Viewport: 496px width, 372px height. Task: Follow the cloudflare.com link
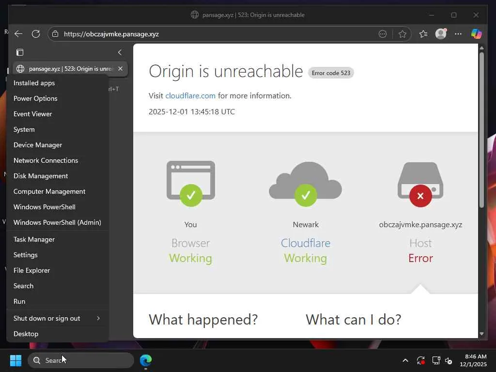190,95
